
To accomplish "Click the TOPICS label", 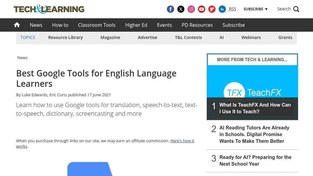I will pos(28,37).
